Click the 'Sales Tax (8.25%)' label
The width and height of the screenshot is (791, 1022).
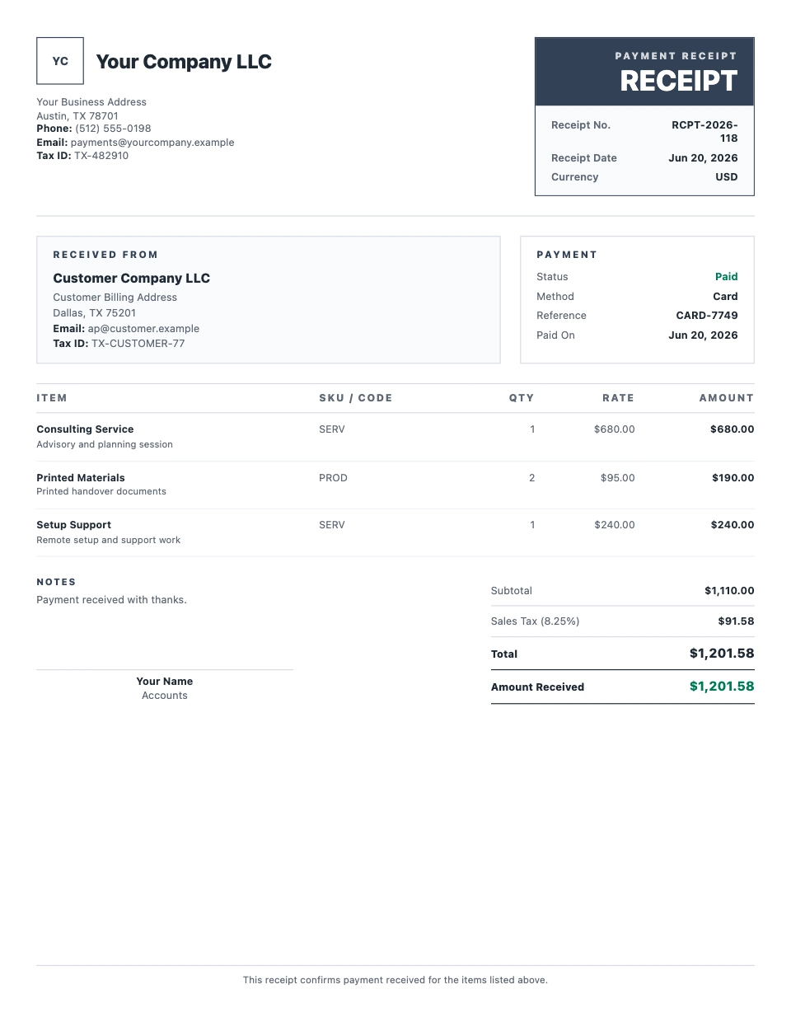(x=535, y=621)
